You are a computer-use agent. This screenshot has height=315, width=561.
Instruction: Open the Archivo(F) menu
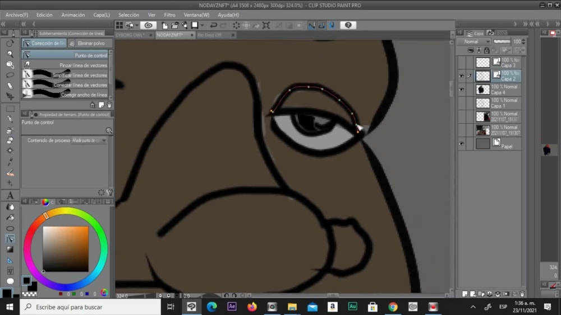tap(17, 15)
